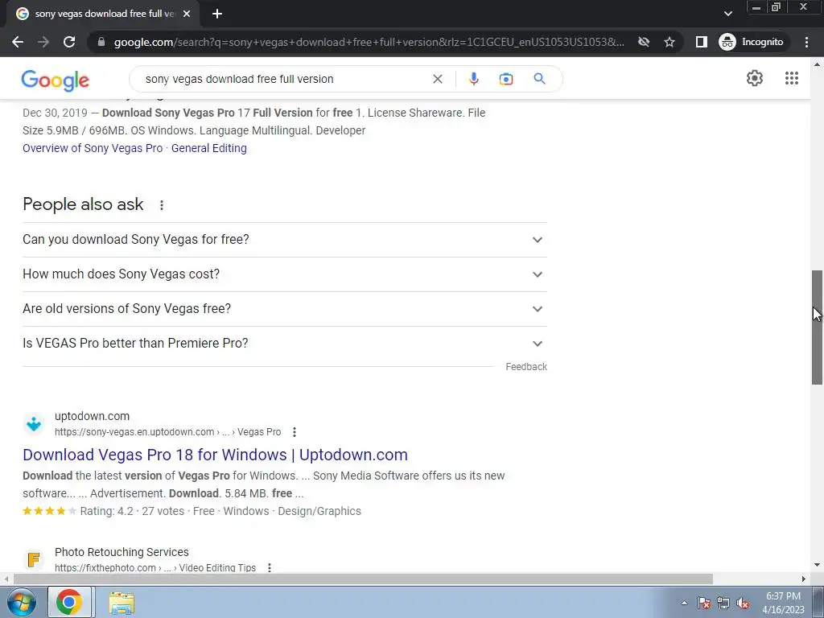The image size is (824, 618).
Task: Open People also ask options menu
Action: click(x=161, y=205)
